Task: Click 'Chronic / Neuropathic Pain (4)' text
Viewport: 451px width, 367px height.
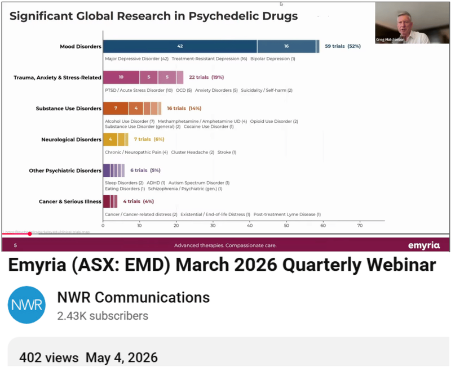Action: click(x=136, y=152)
